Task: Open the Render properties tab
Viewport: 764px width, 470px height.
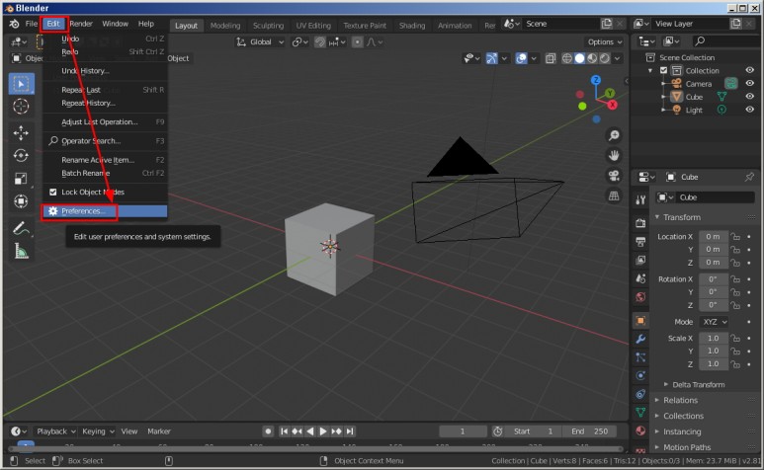Action: pyautogui.click(x=640, y=223)
